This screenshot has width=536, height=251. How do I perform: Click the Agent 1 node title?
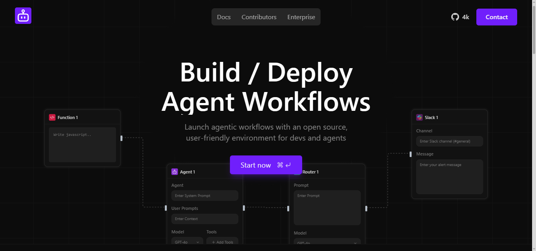[188, 172]
